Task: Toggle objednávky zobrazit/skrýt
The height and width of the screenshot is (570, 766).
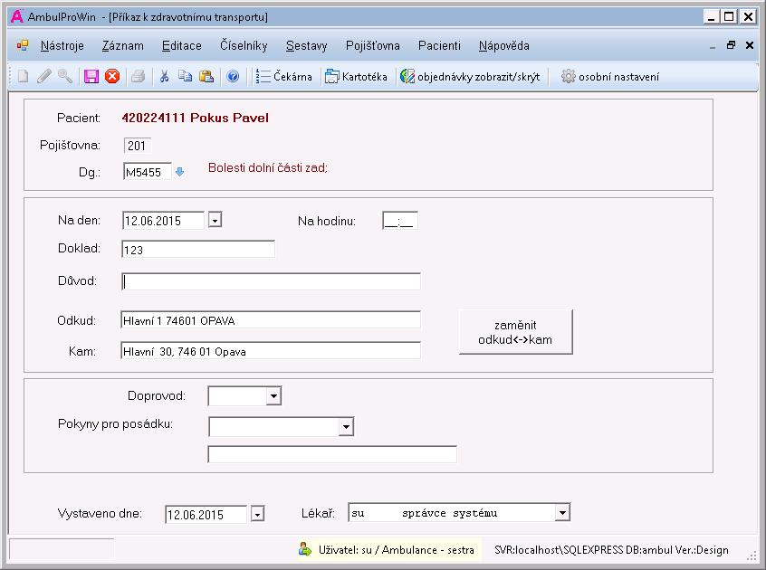Action: point(469,77)
